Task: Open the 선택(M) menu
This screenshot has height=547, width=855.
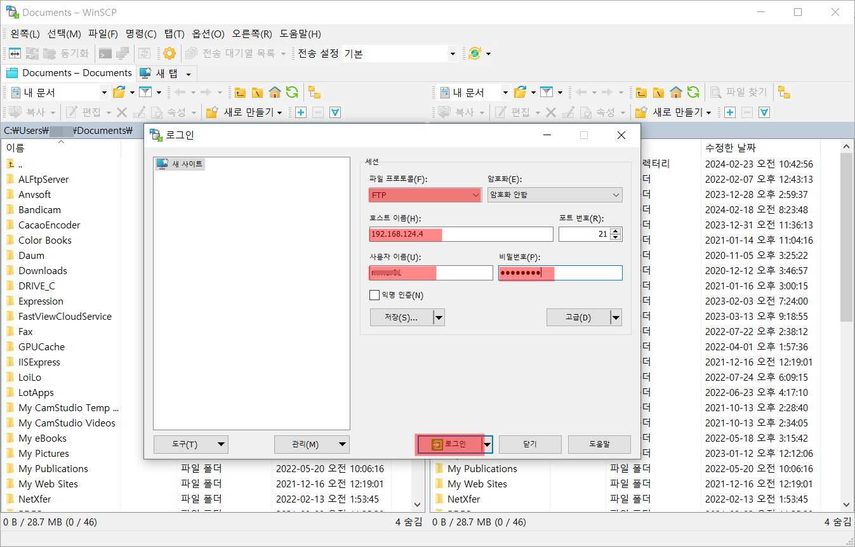Action: (x=64, y=34)
